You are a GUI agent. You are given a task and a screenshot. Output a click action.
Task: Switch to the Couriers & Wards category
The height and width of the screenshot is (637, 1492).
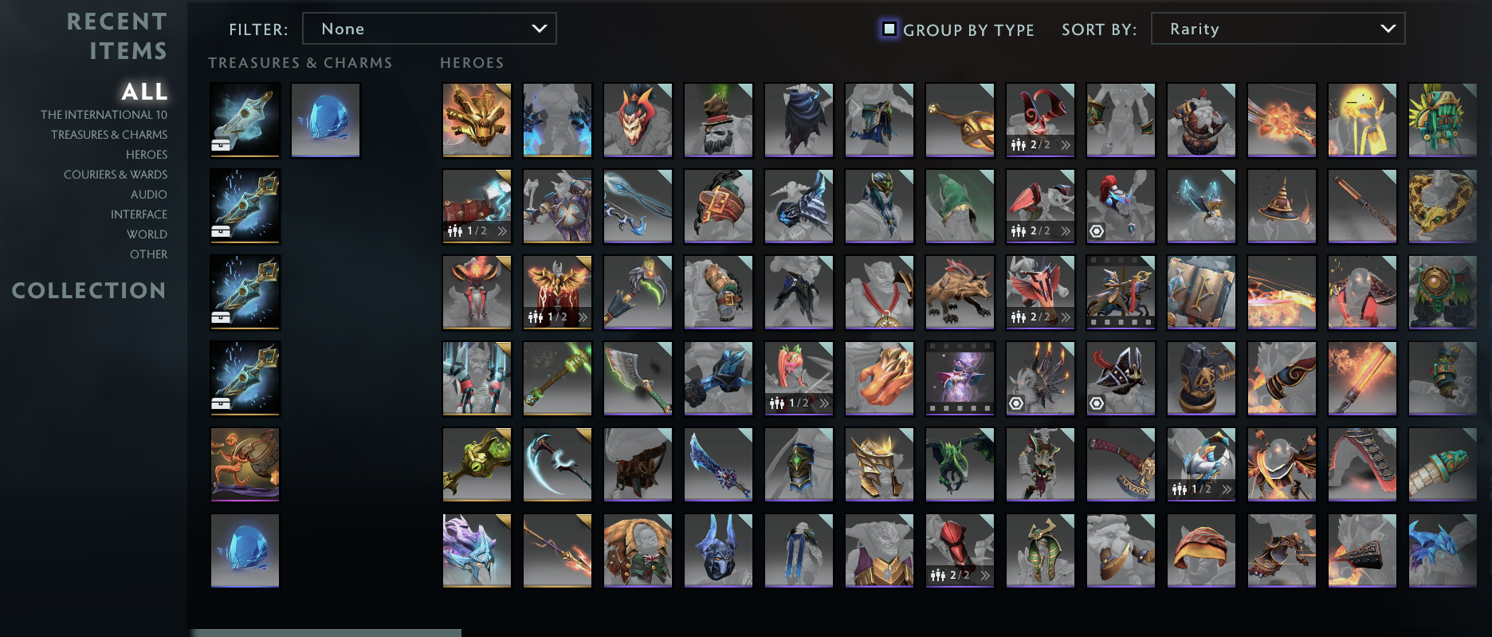click(x=116, y=175)
